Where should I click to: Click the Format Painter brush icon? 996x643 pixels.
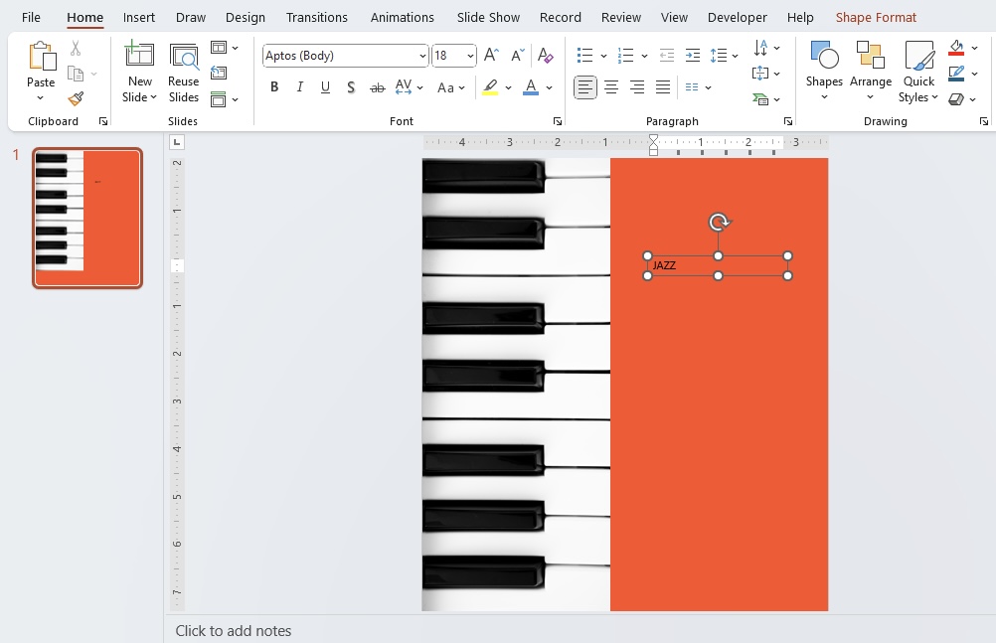pos(76,98)
